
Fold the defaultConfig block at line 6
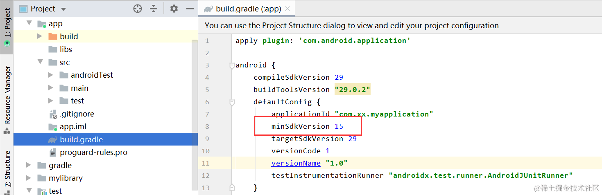[232, 102]
